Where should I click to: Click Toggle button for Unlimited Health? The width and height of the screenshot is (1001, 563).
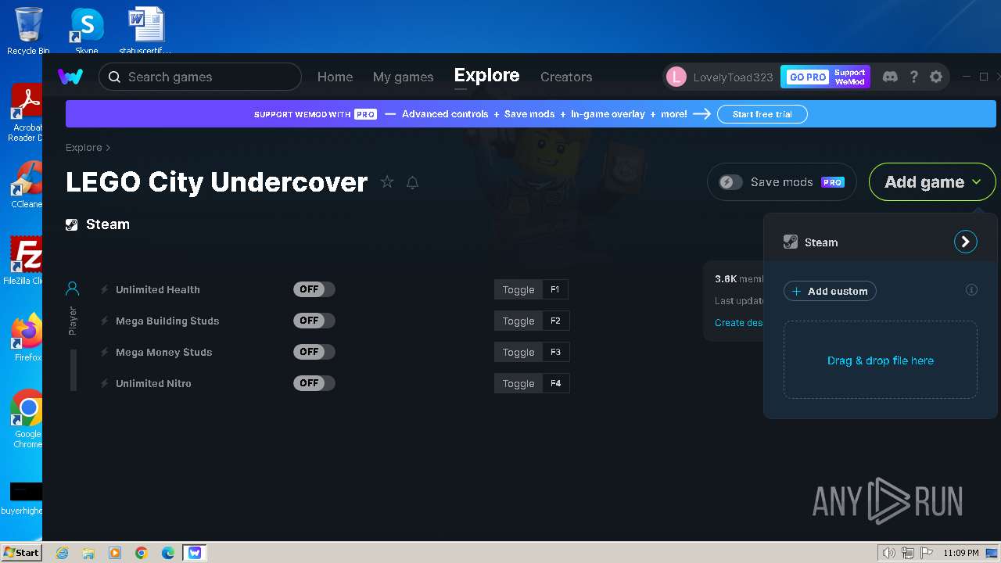[518, 289]
